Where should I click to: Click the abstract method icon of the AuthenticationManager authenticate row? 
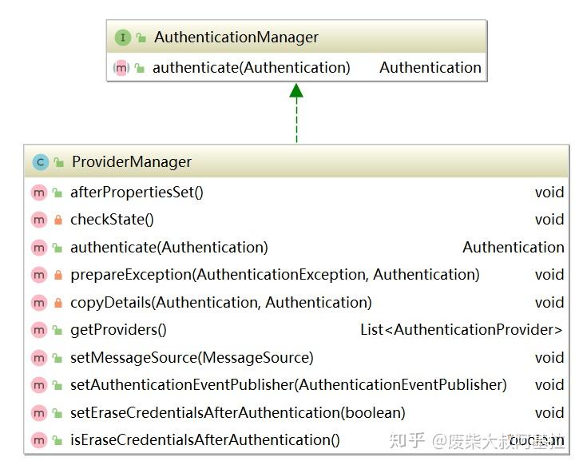click(121, 68)
